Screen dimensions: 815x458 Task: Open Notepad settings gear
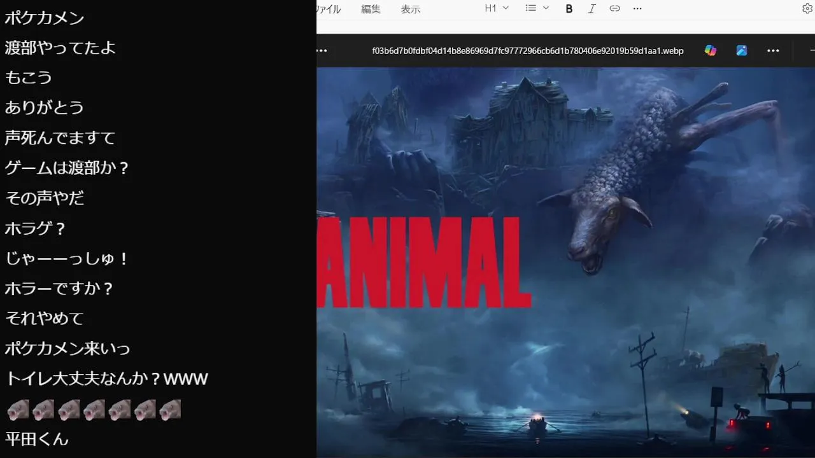(807, 8)
